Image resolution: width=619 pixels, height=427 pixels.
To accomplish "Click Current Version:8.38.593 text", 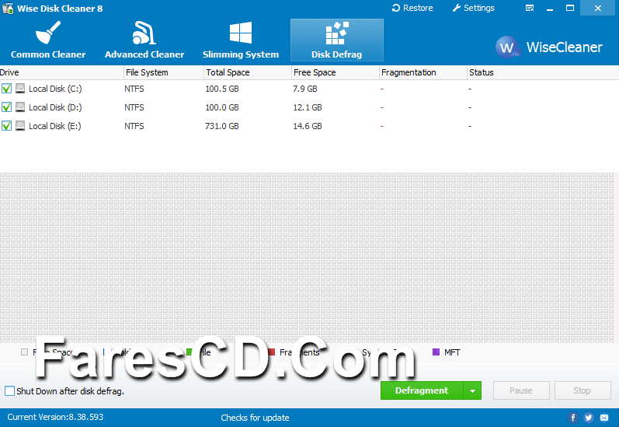I will point(55,417).
